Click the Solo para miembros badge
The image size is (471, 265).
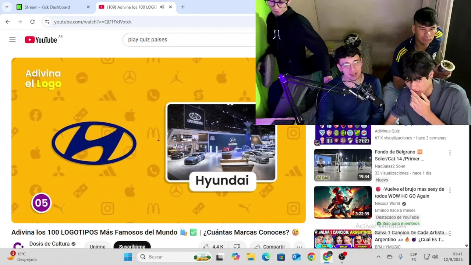coord(398,223)
